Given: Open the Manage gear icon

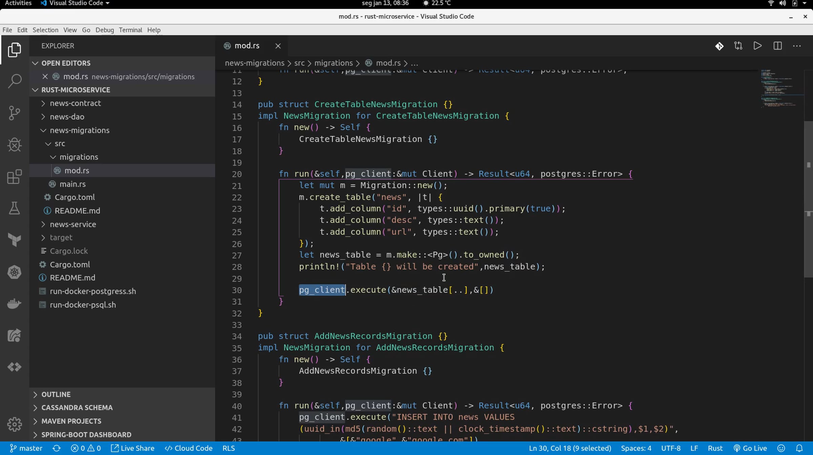Looking at the screenshot, I should click(x=14, y=424).
